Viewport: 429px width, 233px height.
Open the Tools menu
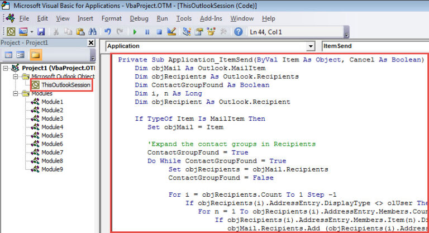point(184,18)
